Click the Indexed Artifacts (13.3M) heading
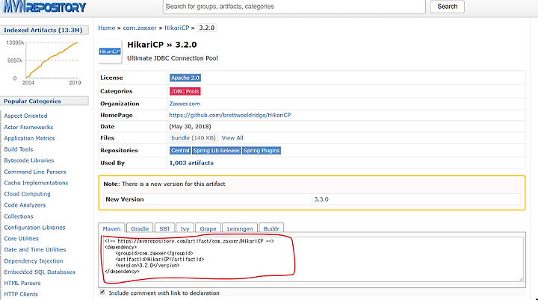 coord(43,30)
